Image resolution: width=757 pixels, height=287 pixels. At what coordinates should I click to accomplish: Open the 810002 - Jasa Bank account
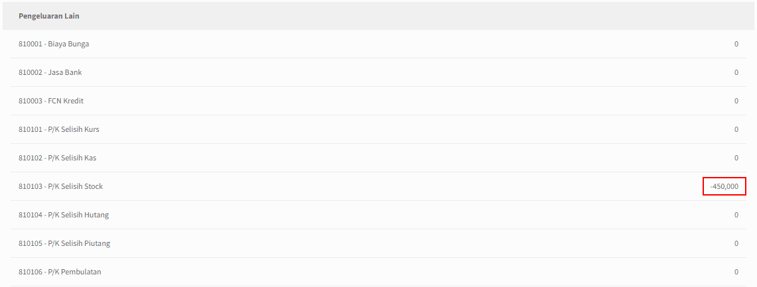click(x=378, y=72)
